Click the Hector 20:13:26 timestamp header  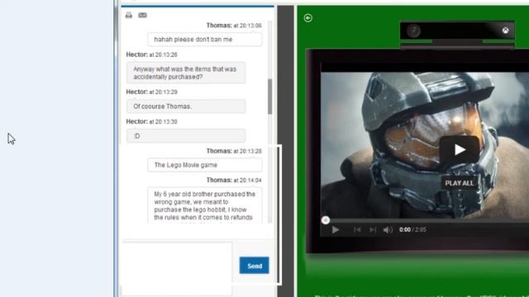(x=152, y=54)
